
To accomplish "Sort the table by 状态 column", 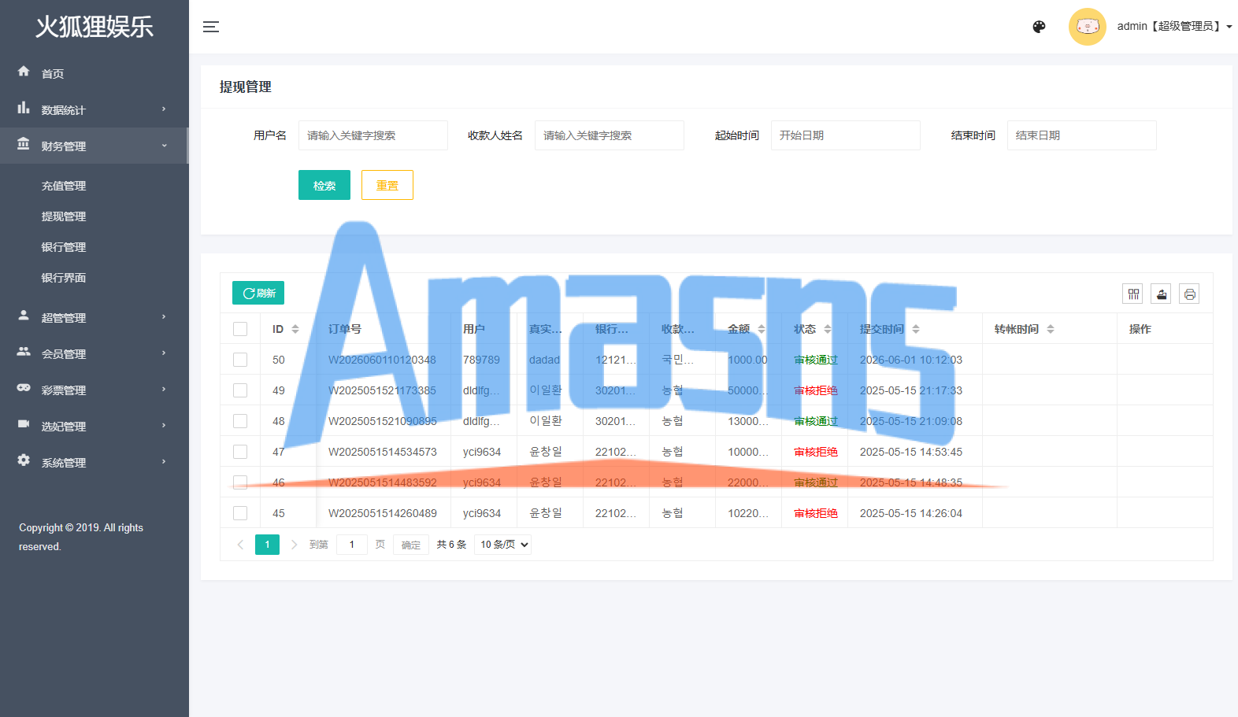I will point(828,329).
